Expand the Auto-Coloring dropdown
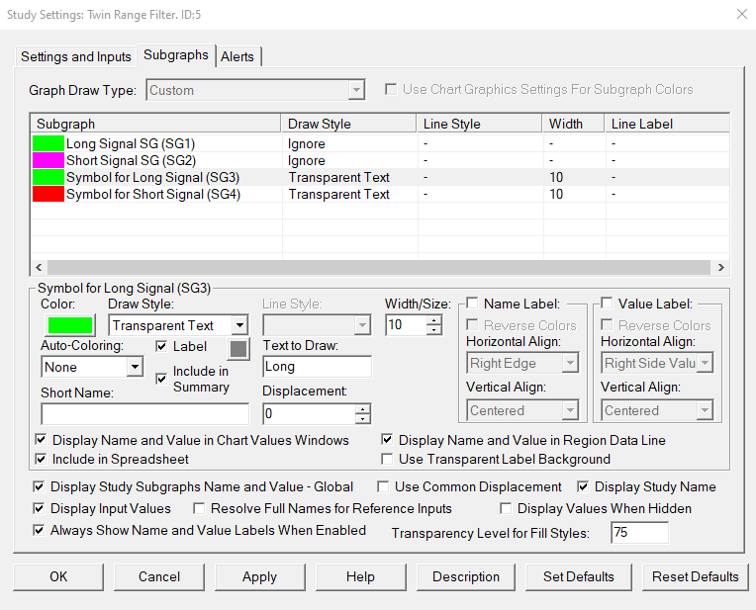756x610 pixels. 135,367
